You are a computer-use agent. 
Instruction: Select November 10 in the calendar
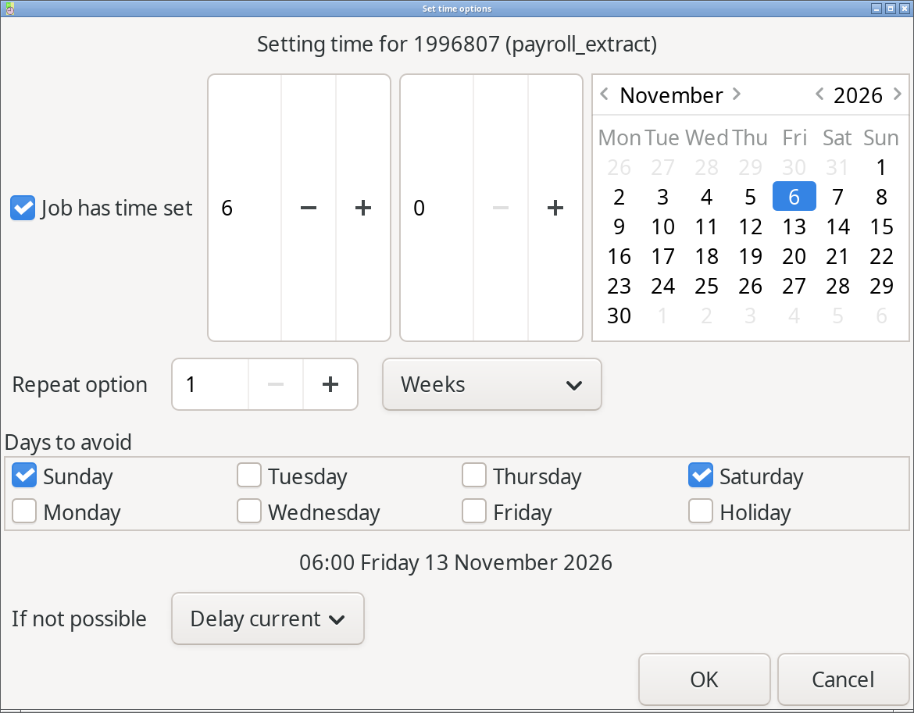[x=662, y=226]
